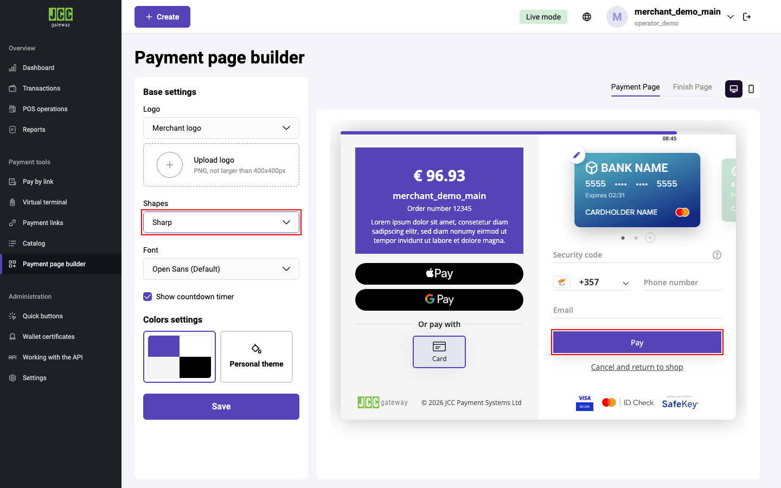This screenshot has width=781, height=488.
Task: Open the language globe icon
Action: [x=587, y=17]
